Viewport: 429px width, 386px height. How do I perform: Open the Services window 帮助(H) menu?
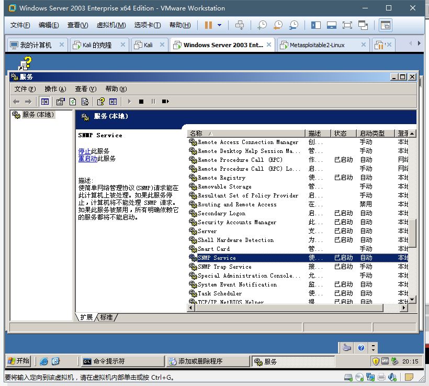point(116,89)
